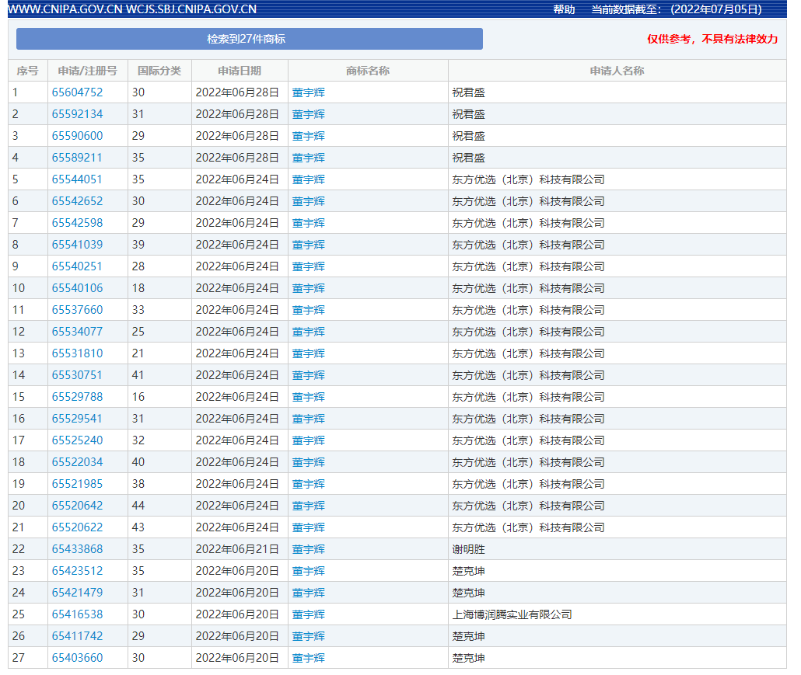Click application number 65544051
801x675 pixels.
[77, 179]
